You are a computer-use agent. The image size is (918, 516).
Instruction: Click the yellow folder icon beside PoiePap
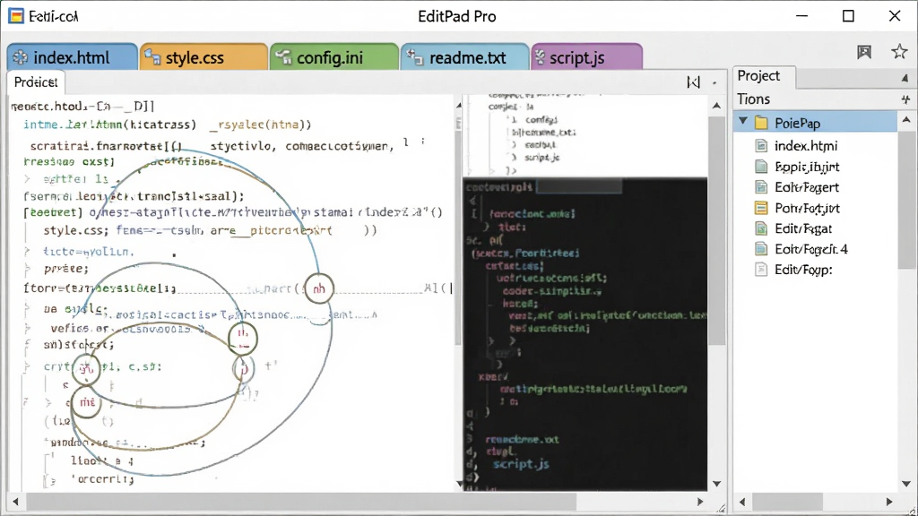(761, 123)
